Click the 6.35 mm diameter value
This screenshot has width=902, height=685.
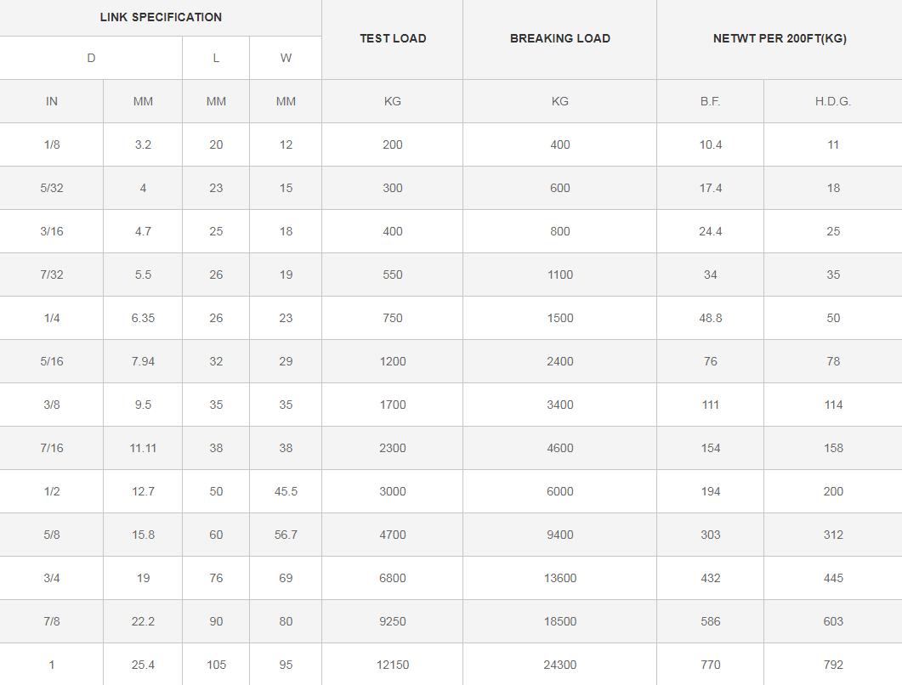click(x=143, y=318)
